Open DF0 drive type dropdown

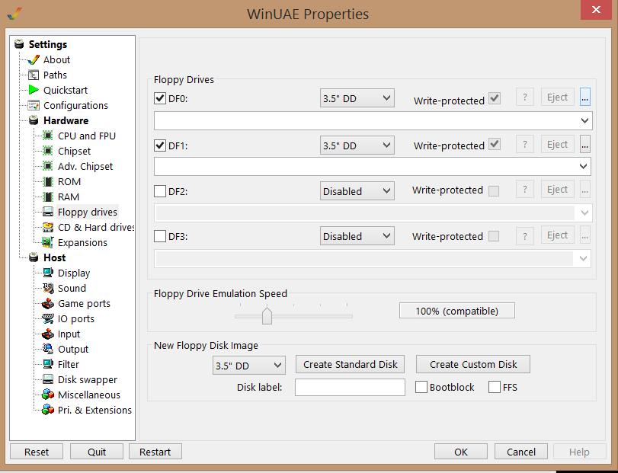[x=357, y=98]
